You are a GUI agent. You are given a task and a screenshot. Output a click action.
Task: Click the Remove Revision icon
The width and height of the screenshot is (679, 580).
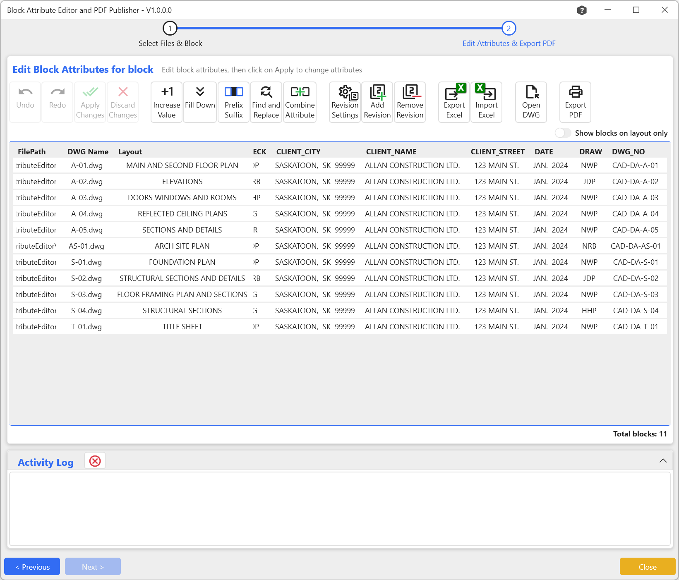click(410, 102)
